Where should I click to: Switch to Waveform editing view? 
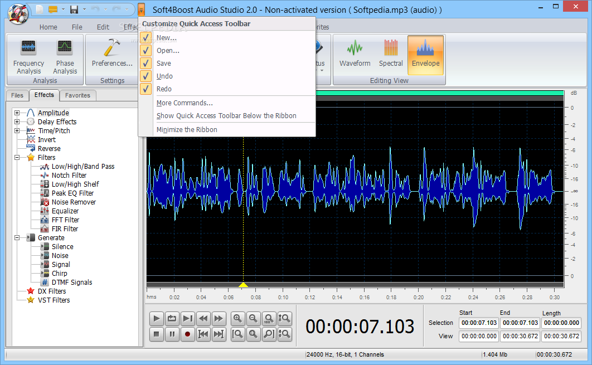pyautogui.click(x=355, y=54)
